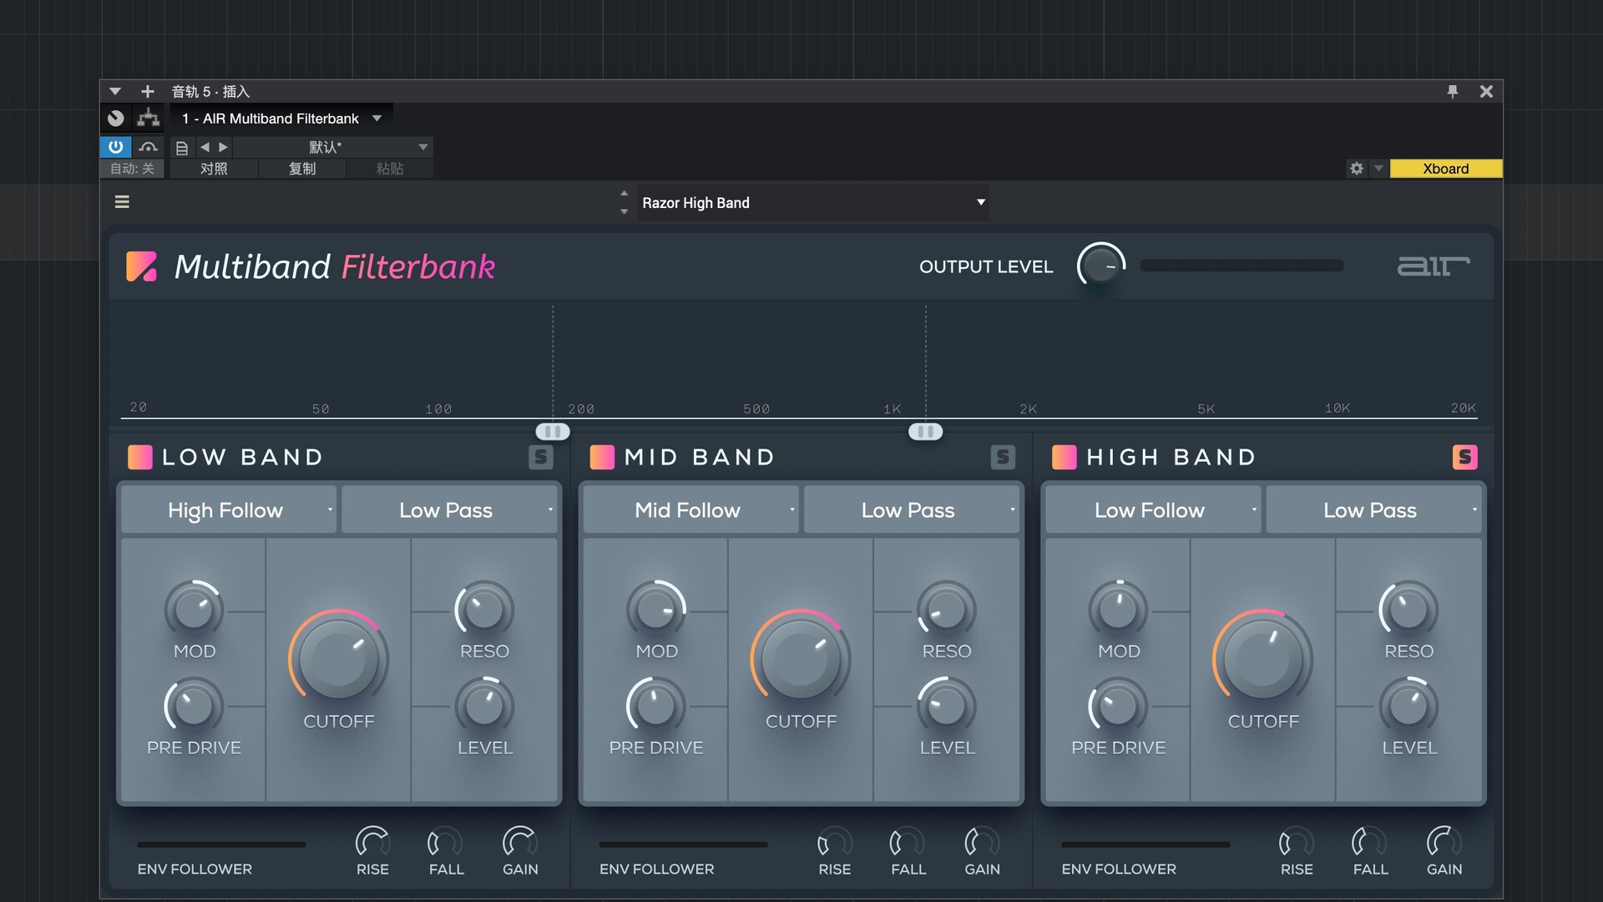Click the 复制 copy button

(x=302, y=169)
